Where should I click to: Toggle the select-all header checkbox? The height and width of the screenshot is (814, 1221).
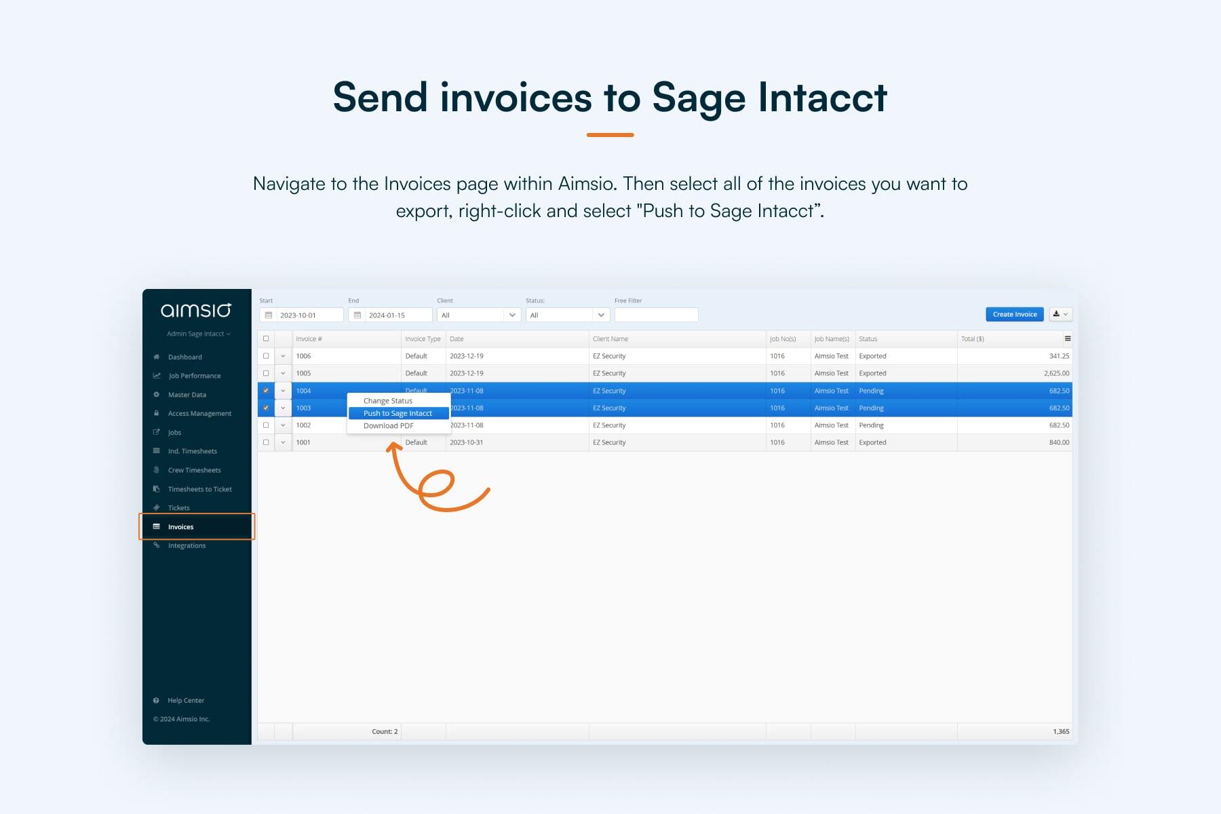266,338
